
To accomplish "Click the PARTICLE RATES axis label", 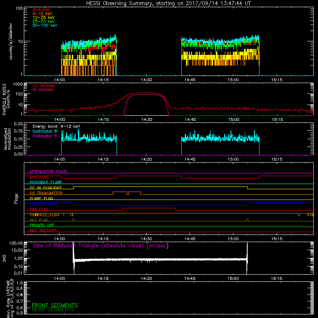I will coord(6,99).
